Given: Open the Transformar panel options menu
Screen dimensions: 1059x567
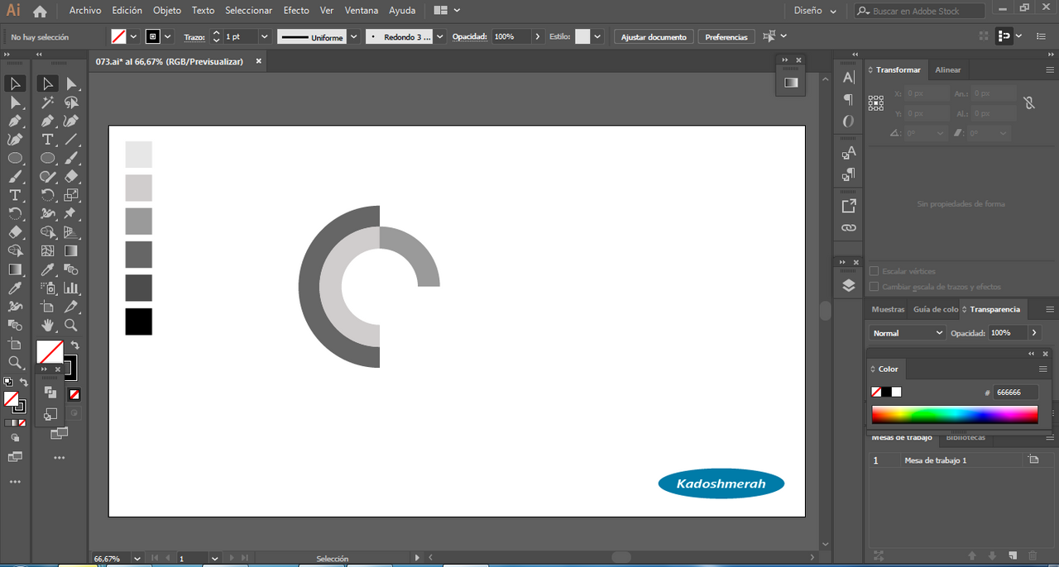Looking at the screenshot, I should click(1050, 70).
